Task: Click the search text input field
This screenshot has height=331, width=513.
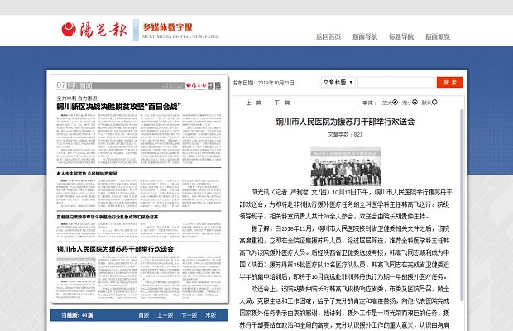Action: pos(396,83)
